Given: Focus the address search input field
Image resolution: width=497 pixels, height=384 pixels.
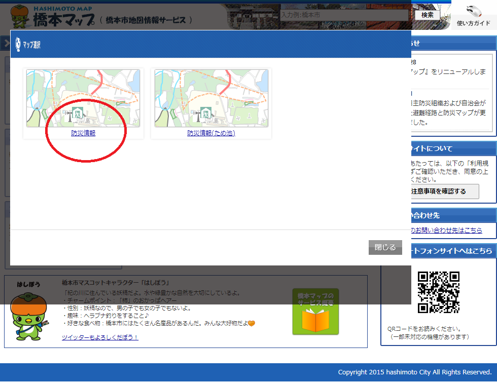Looking at the screenshot, I should pos(345,15).
